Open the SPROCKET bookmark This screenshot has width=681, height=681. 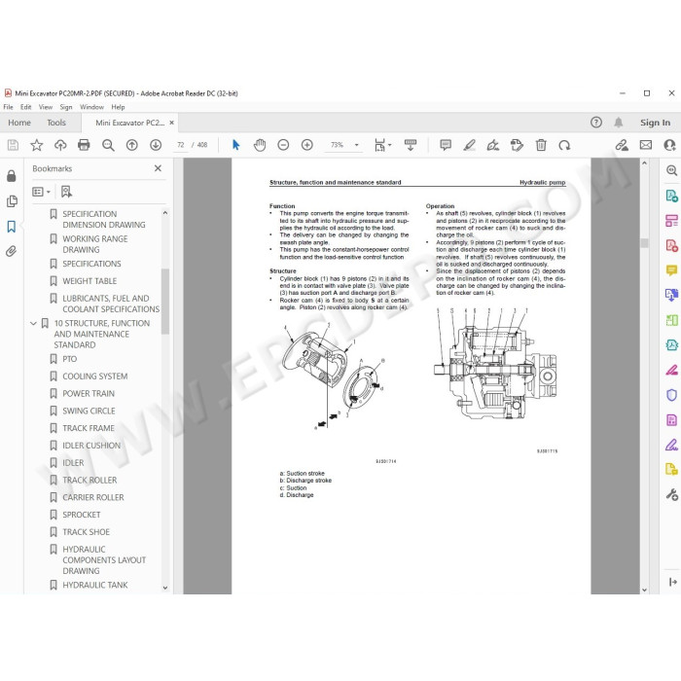[81, 515]
